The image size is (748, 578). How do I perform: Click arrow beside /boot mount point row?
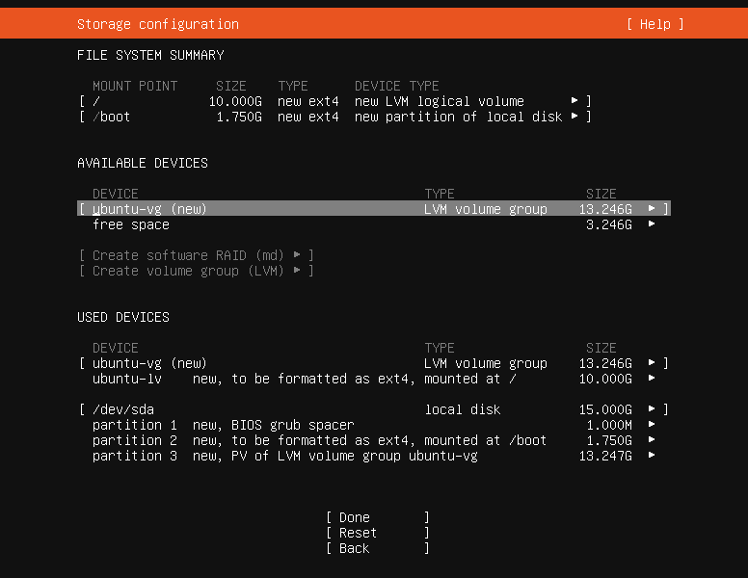(x=574, y=117)
